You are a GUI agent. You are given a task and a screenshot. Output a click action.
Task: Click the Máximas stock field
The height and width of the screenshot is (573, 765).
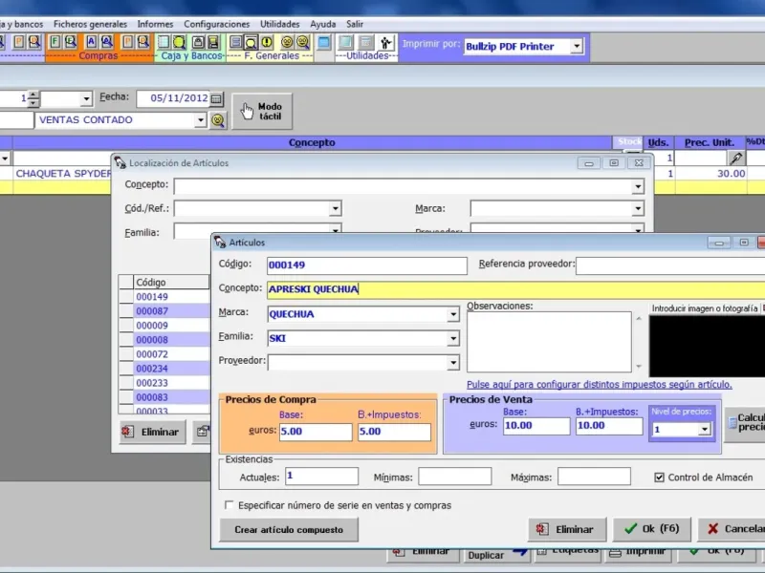(x=594, y=476)
